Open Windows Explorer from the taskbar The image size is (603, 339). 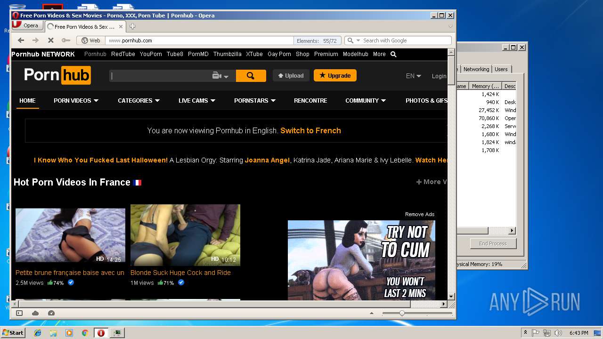tap(53, 333)
